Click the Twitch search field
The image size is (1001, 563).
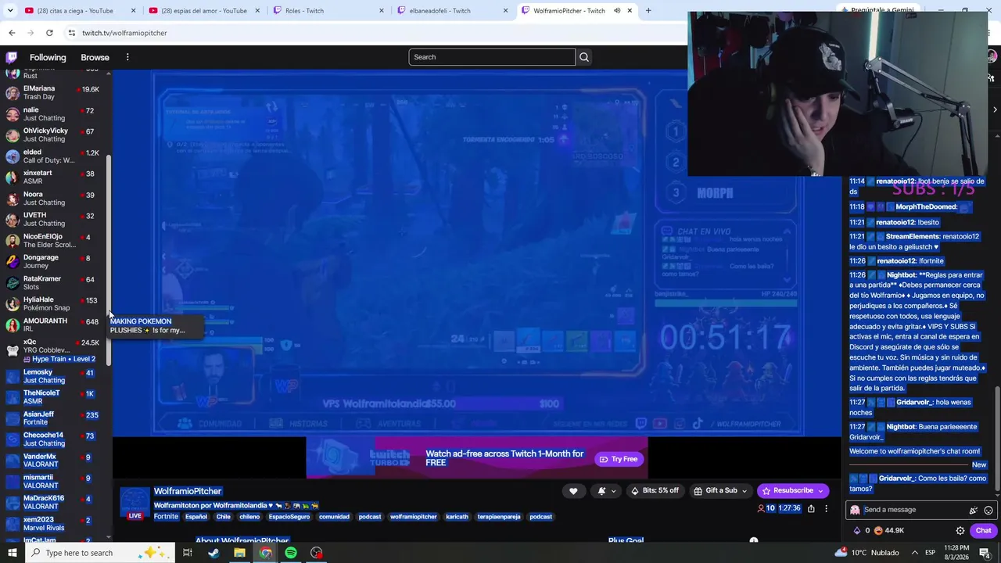(x=492, y=57)
